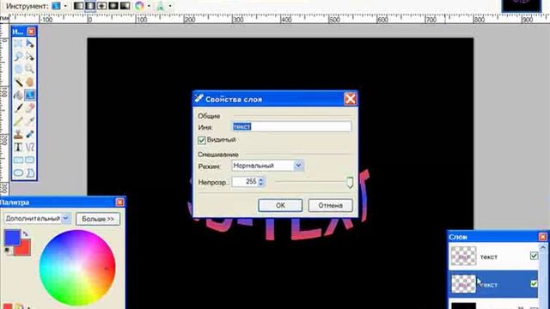Reset colors to black and white icon
550x309 pixels.
coord(7,250)
